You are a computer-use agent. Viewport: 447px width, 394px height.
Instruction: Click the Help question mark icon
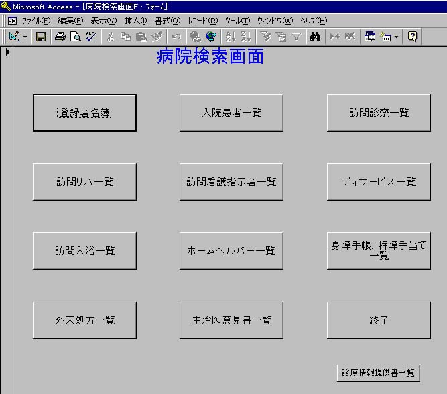tap(412, 37)
